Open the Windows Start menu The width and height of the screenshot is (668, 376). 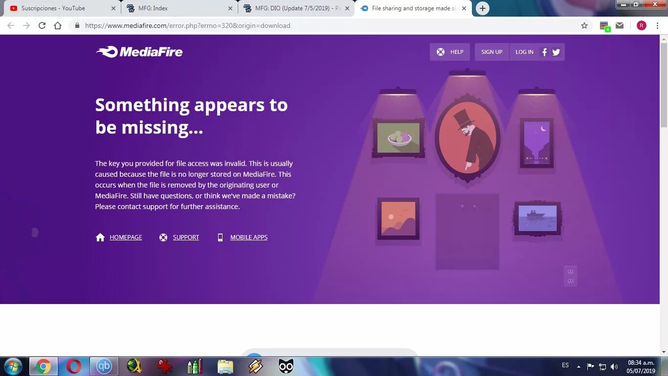tap(13, 366)
